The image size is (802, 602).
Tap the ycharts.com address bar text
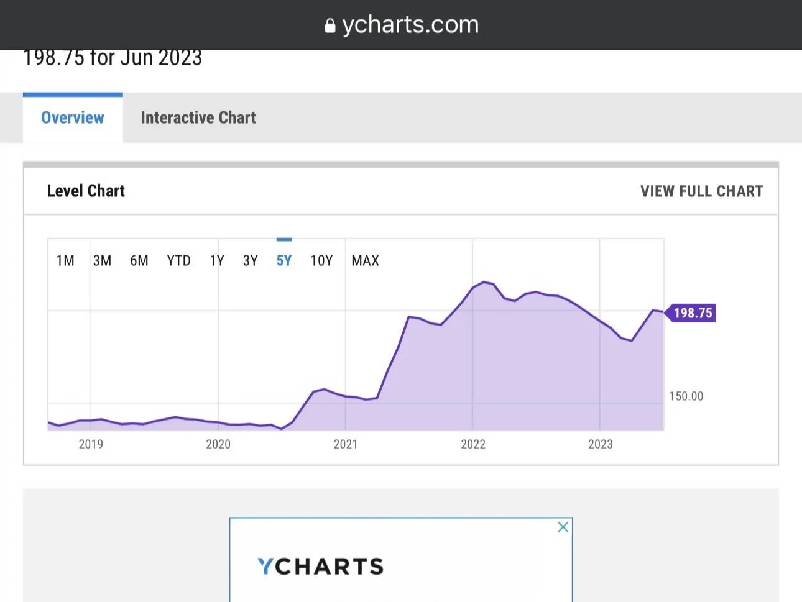point(410,25)
